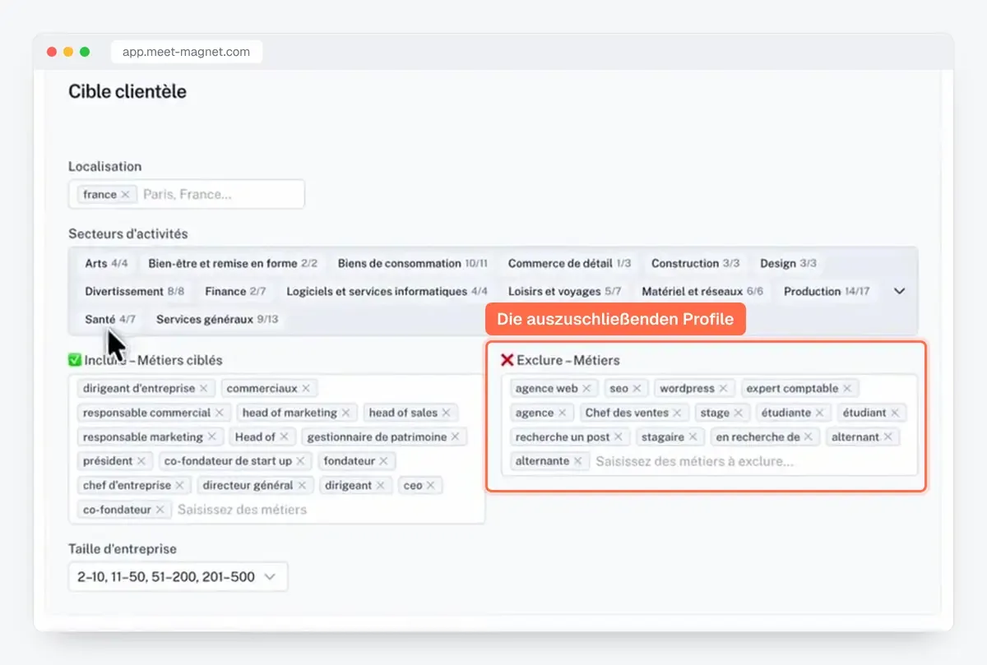
Task: Toggle Commerce de détail 1/3 sector
Action: (x=570, y=264)
